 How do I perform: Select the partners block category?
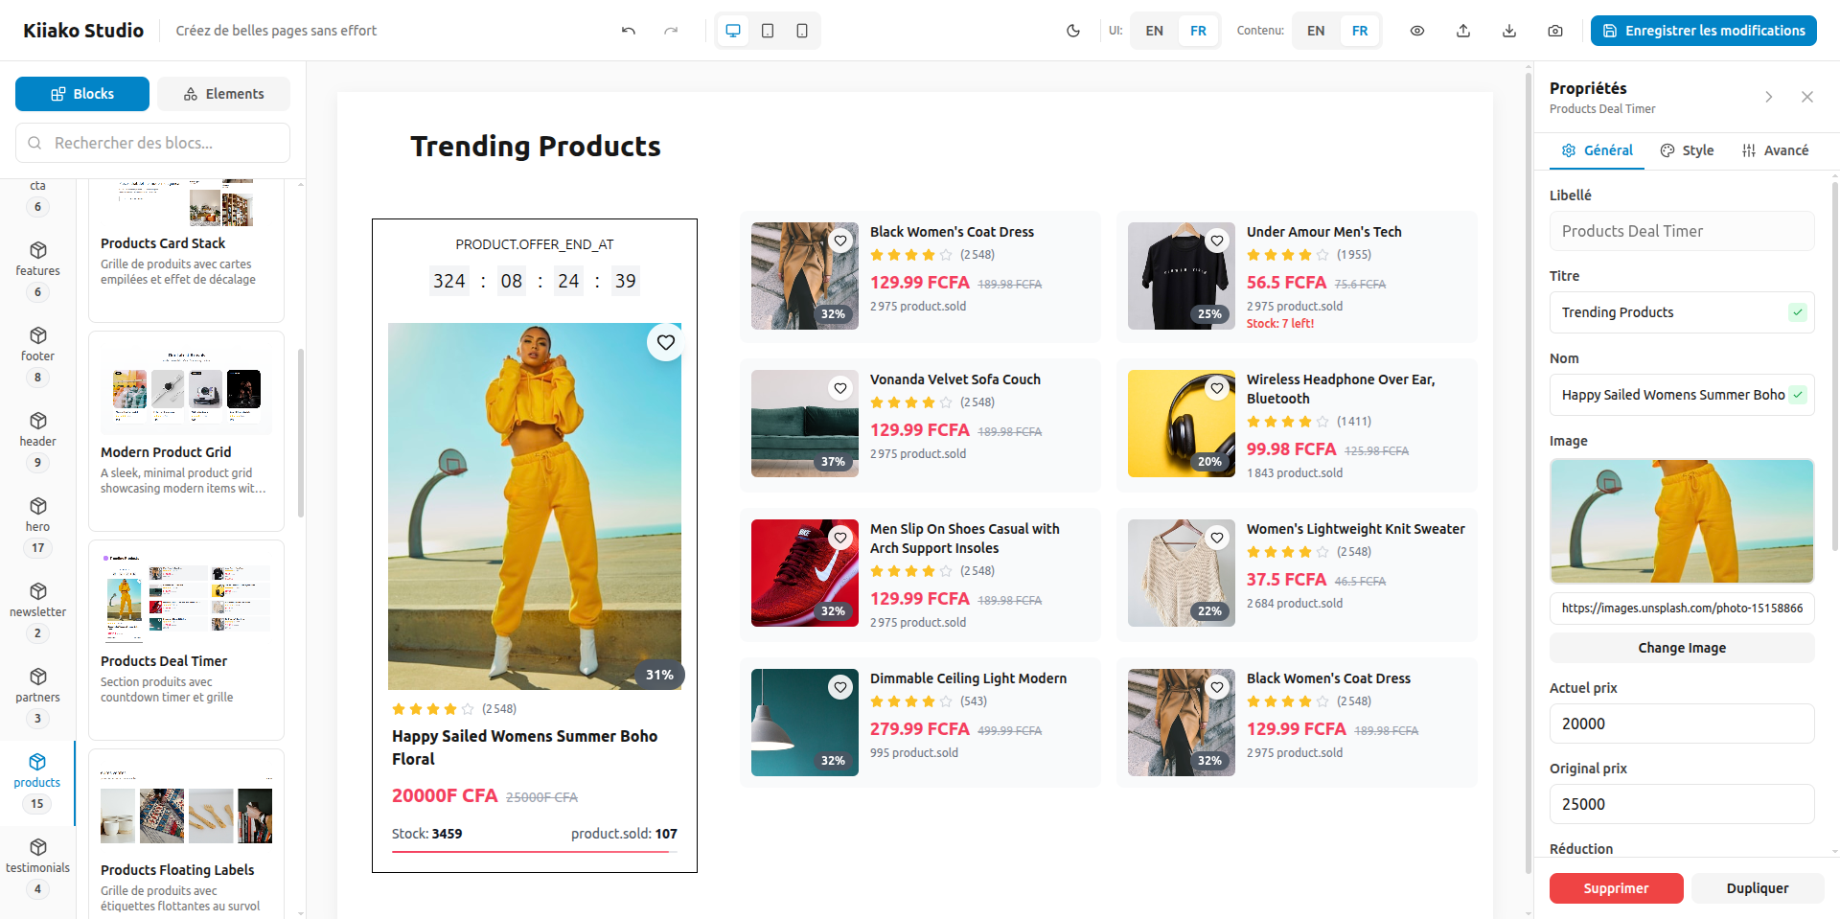click(37, 698)
